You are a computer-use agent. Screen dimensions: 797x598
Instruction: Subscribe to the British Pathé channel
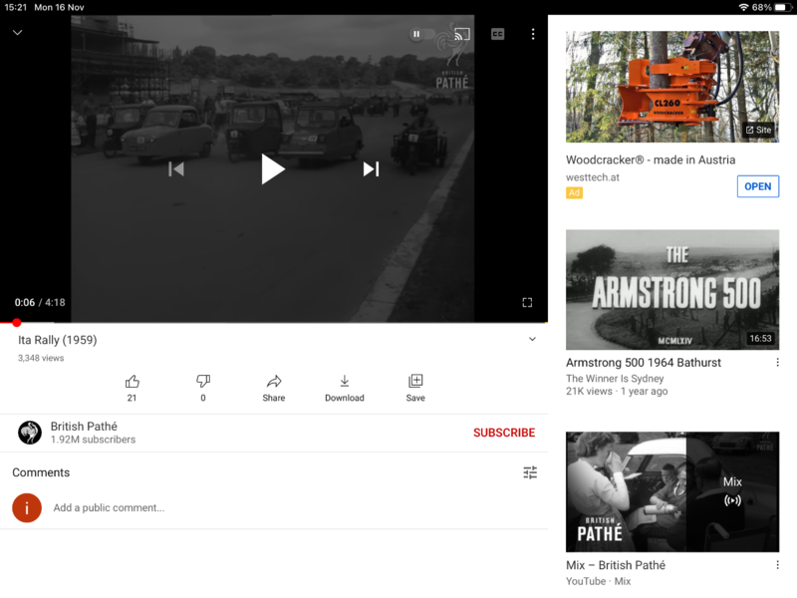point(503,433)
